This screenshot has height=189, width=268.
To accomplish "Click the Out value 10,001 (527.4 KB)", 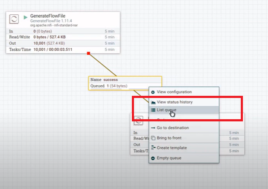I will (49, 43).
